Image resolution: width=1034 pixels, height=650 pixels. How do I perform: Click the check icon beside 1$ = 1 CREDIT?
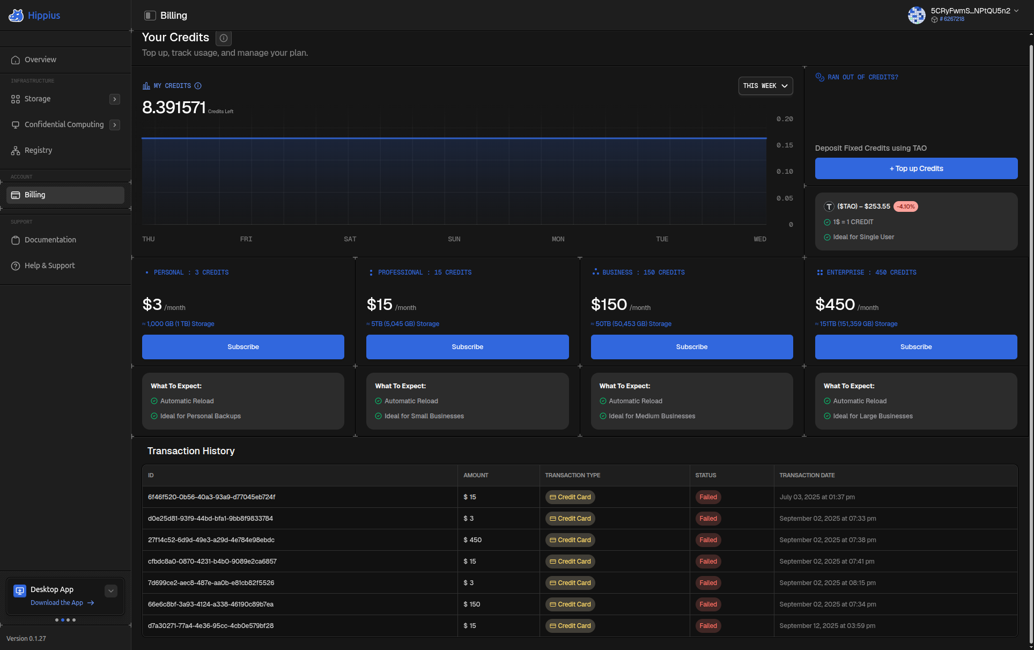[x=828, y=222]
